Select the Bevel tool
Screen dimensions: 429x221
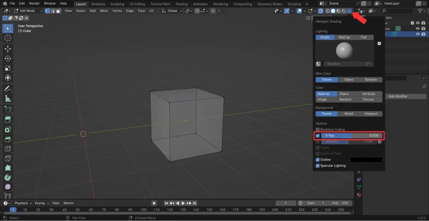[x=8, y=139]
